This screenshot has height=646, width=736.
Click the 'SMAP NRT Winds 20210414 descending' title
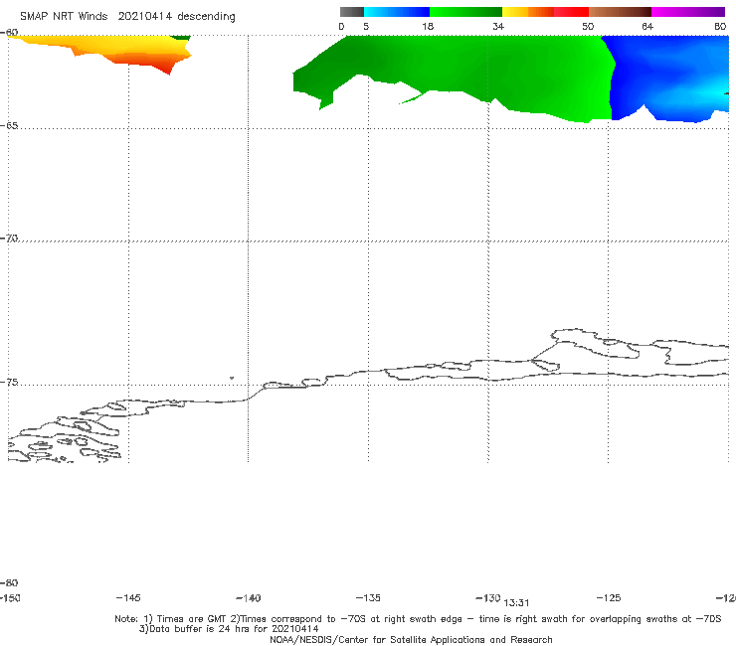click(127, 16)
